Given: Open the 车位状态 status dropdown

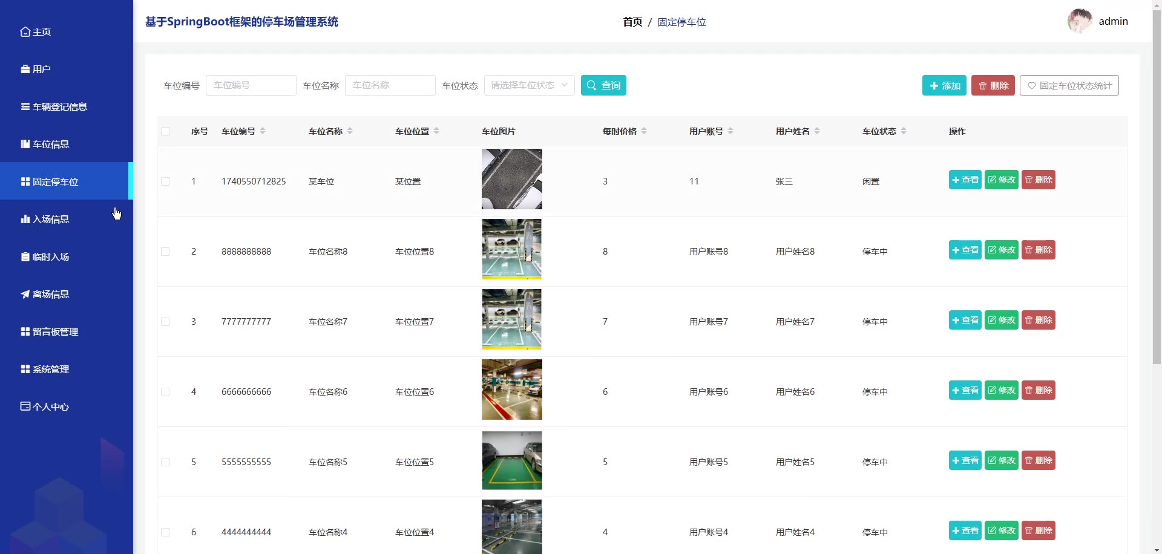Looking at the screenshot, I should (x=529, y=85).
